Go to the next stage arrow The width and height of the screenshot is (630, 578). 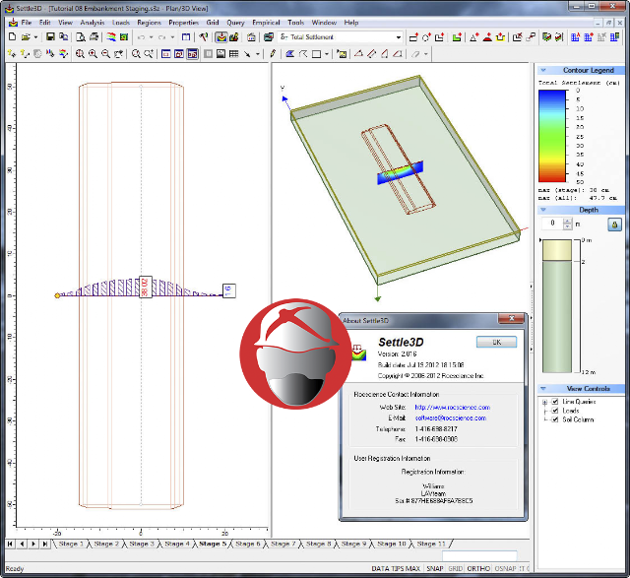click(x=33, y=544)
